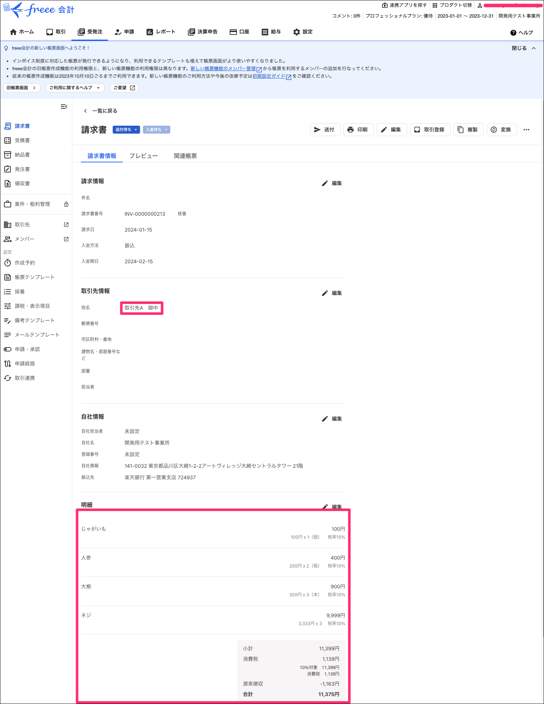Open the 受発注 menu
544x704 pixels.
(90, 32)
